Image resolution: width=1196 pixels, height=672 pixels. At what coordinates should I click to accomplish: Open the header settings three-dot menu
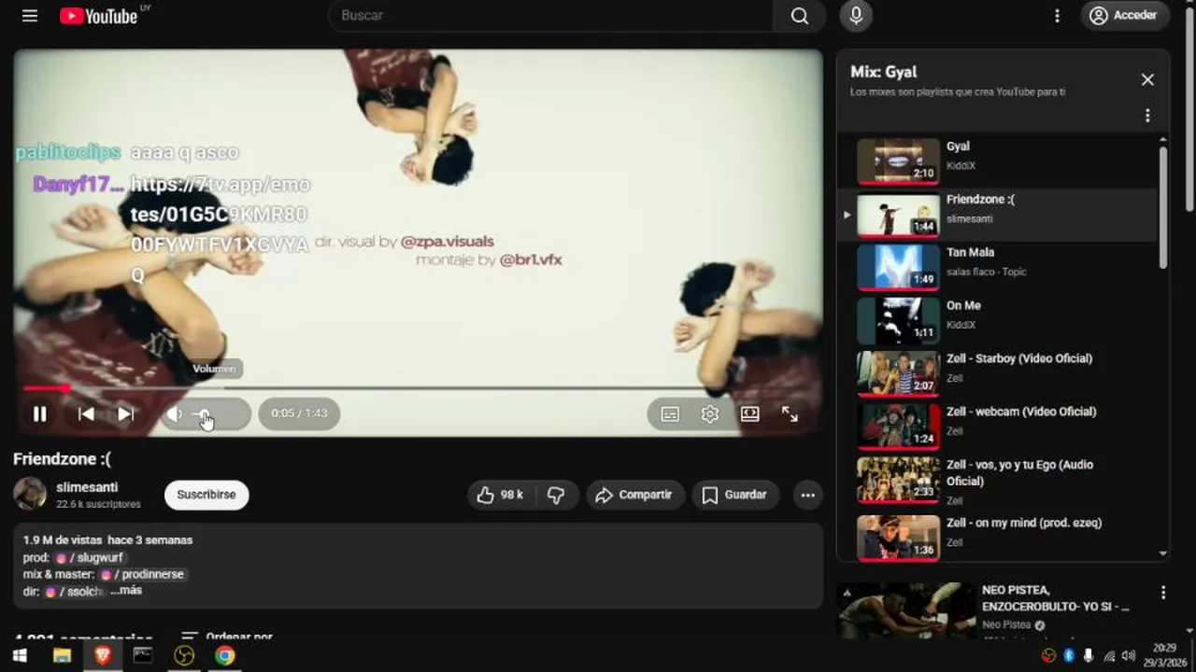(1057, 16)
